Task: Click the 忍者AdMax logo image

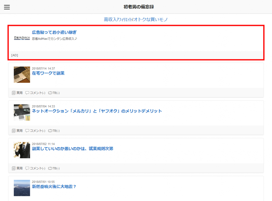Action: (22, 38)
